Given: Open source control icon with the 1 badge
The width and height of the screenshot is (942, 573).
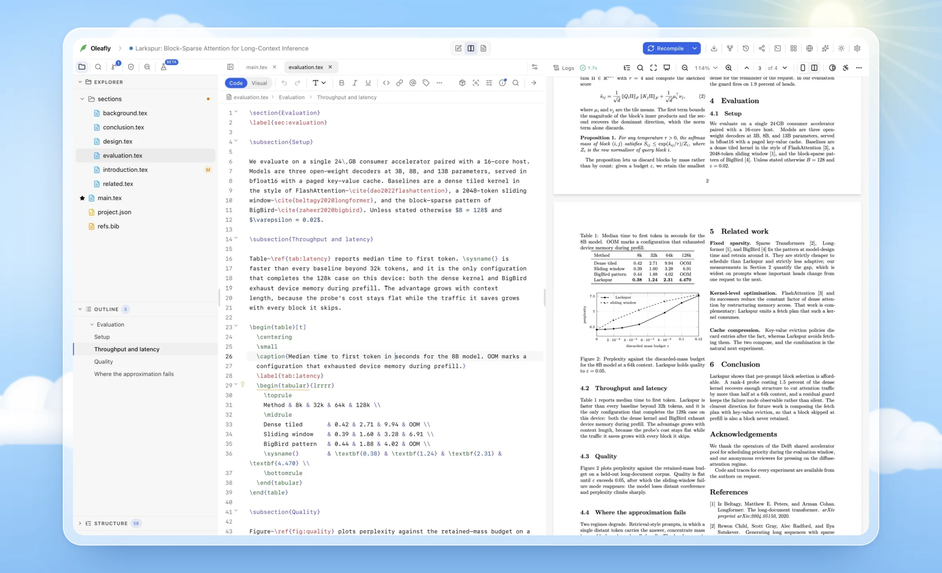Looking at the screenshot, I should tap(115, 67).
